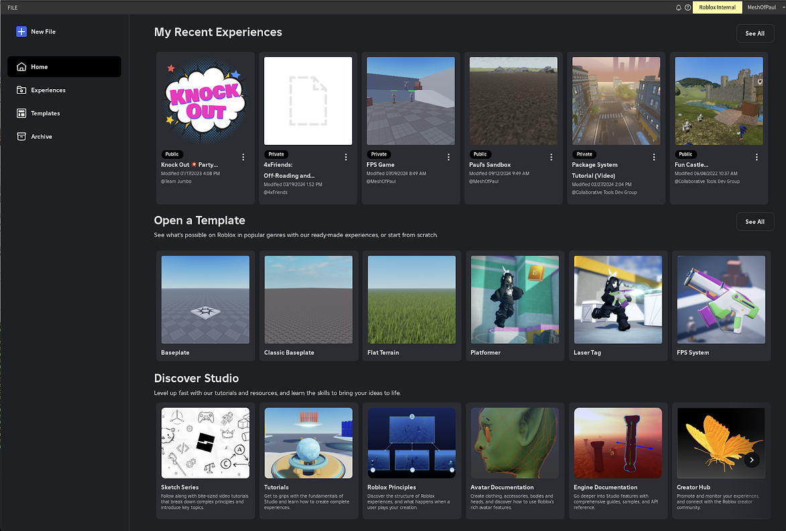Click the New File plus icon
The width and height of the screenshot is (786, 531).
pyautogui.click(x=22, y=32)
